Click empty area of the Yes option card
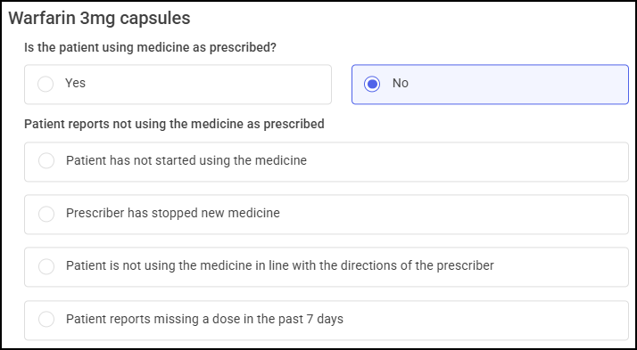 211,85
